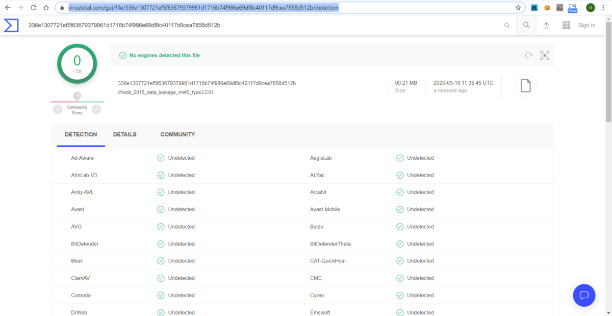
Task: Click the 0 / 58 detection score circle
Action: pyautogui.click(x=77, y=64)
